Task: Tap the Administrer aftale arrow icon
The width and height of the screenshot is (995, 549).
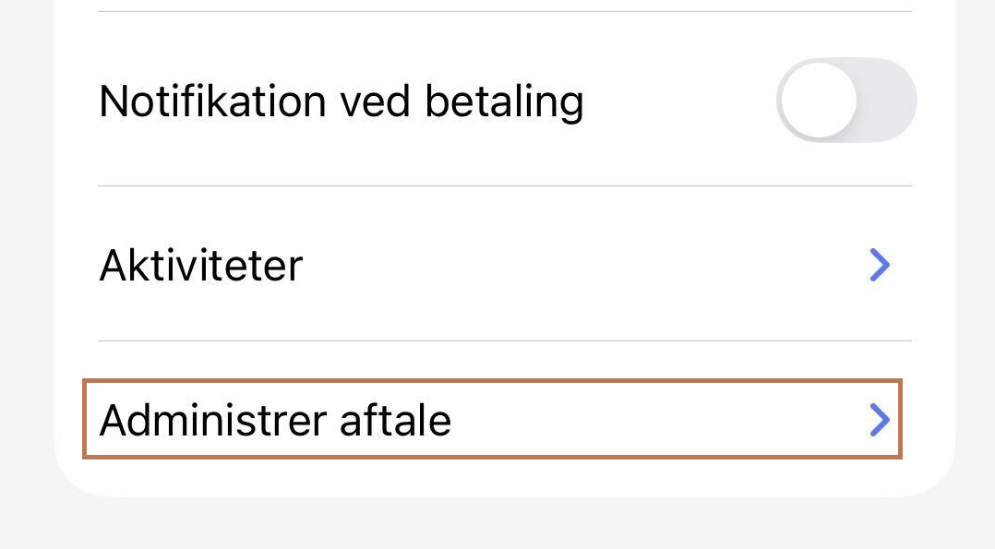Action: coord(880,421)
